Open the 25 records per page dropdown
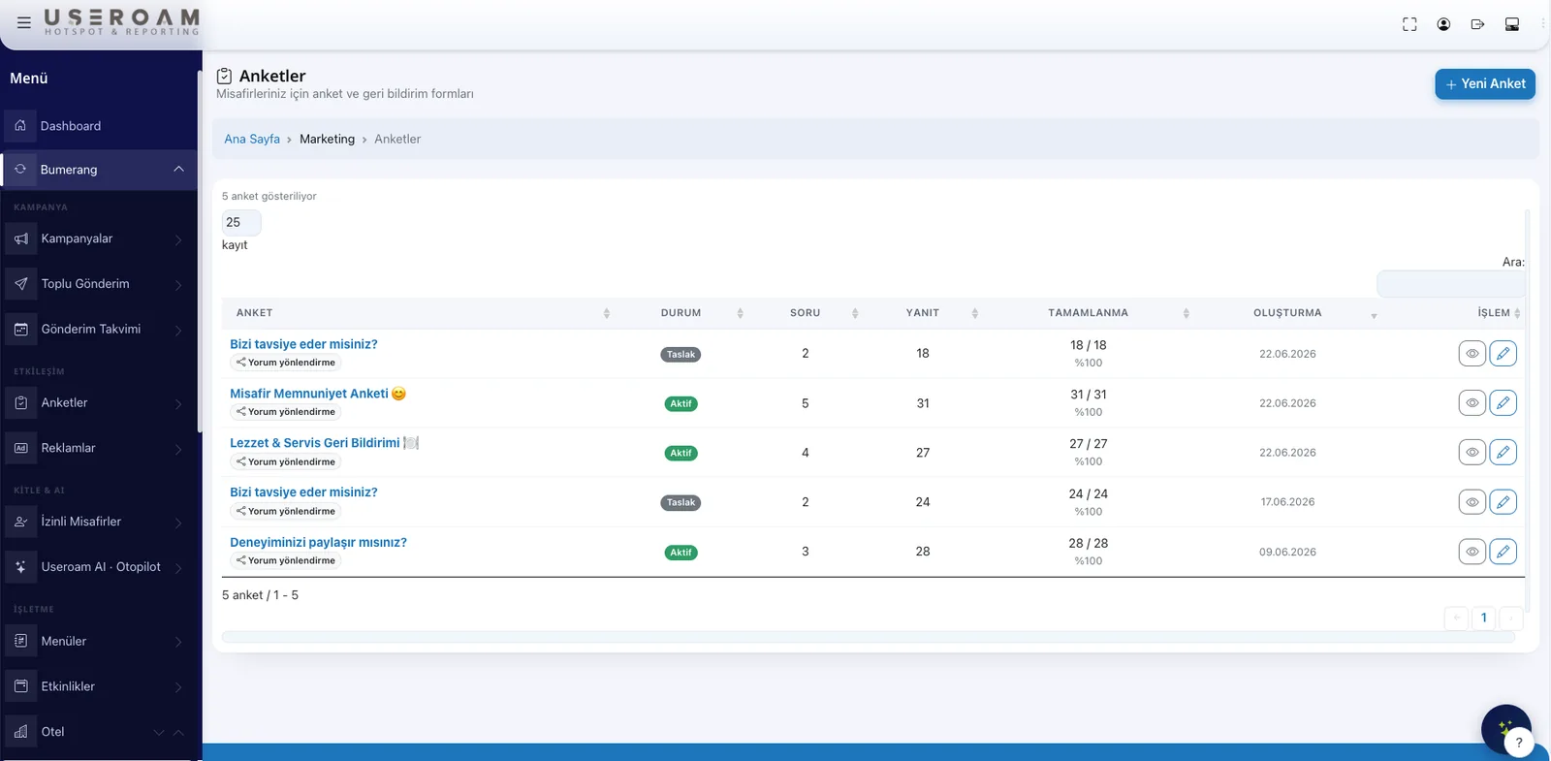1551x761 pixels. point(241,222)
